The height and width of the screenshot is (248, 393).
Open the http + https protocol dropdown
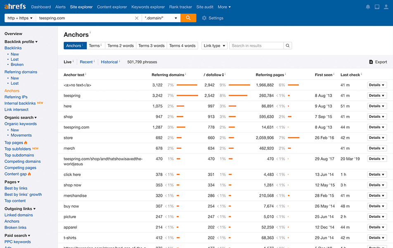click(x=20, y=18)
